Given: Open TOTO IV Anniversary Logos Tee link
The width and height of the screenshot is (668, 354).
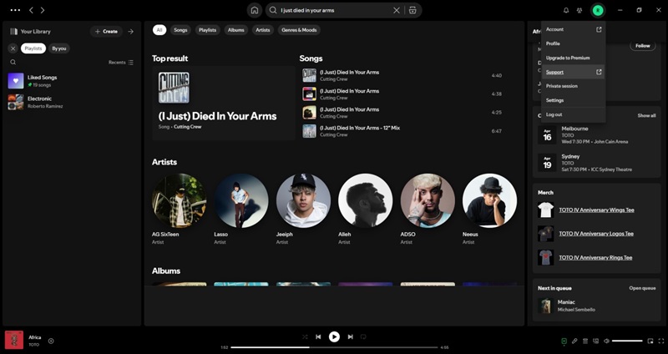Looking at the screenshot, I should pos(596,234).
